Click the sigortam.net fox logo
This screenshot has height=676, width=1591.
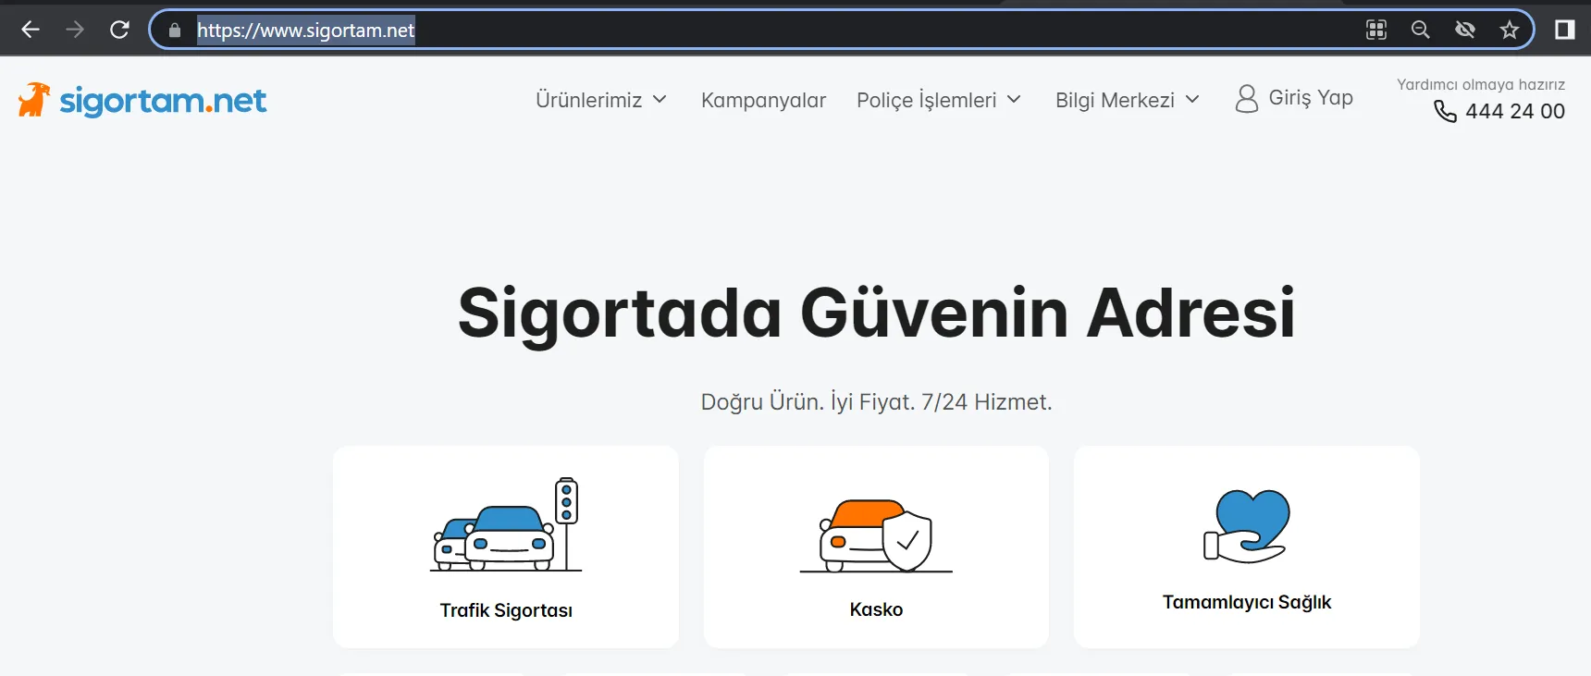[x=142, y=100]
